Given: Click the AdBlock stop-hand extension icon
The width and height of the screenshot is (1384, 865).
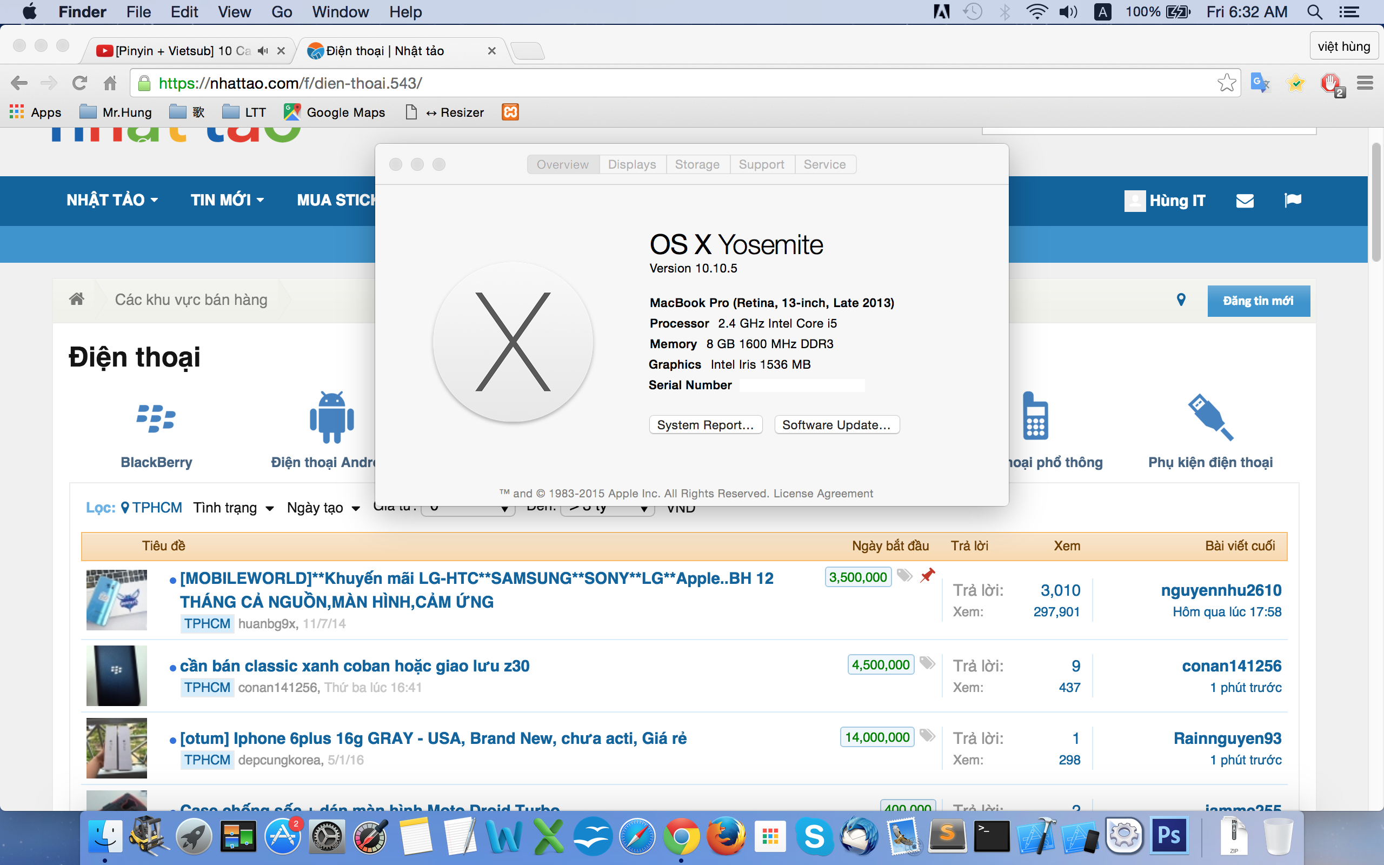Looking at the screenshot, I should click(1330, 83).
